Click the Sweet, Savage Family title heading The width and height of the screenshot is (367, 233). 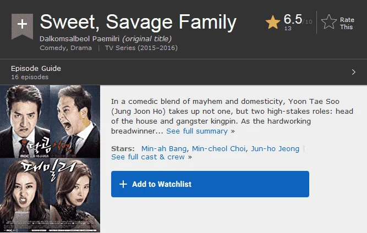coord(138,22)
